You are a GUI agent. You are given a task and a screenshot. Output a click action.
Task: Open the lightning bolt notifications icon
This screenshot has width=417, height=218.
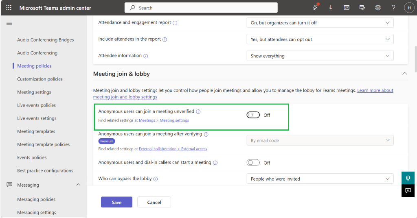[x=315, y=8]
